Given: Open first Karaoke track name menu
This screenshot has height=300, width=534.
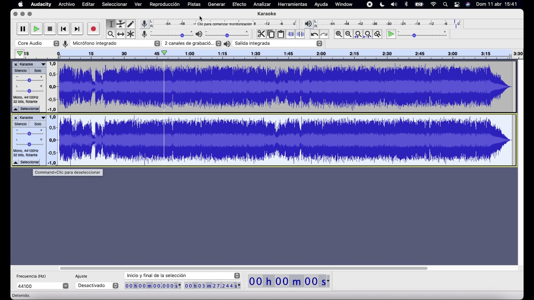Looking at the screenshot, I should pyautogui.click(x=32, y=64).
